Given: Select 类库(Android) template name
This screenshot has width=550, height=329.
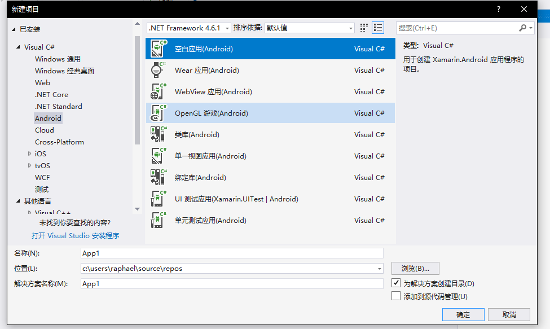Looking at the screenshot, I should coord(197,135).
